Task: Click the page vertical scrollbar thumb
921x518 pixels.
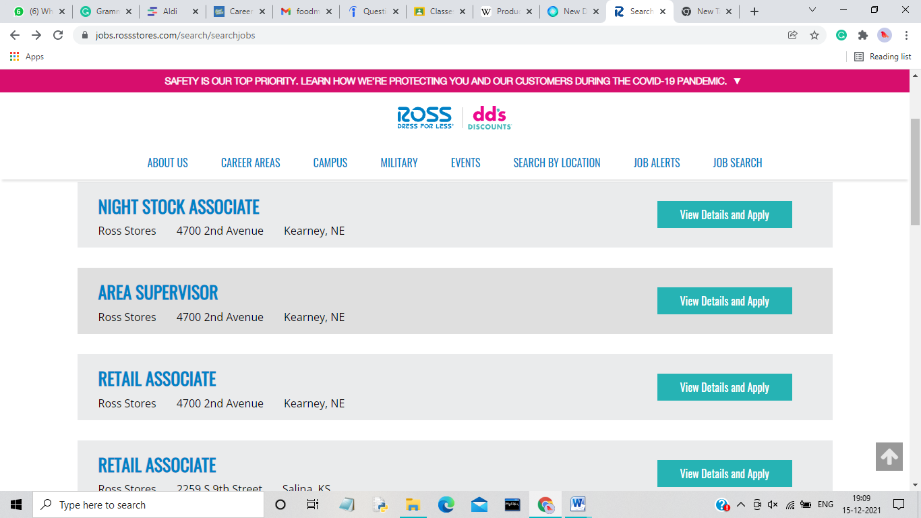Action: pyautogui.click(x=915, y=172)
